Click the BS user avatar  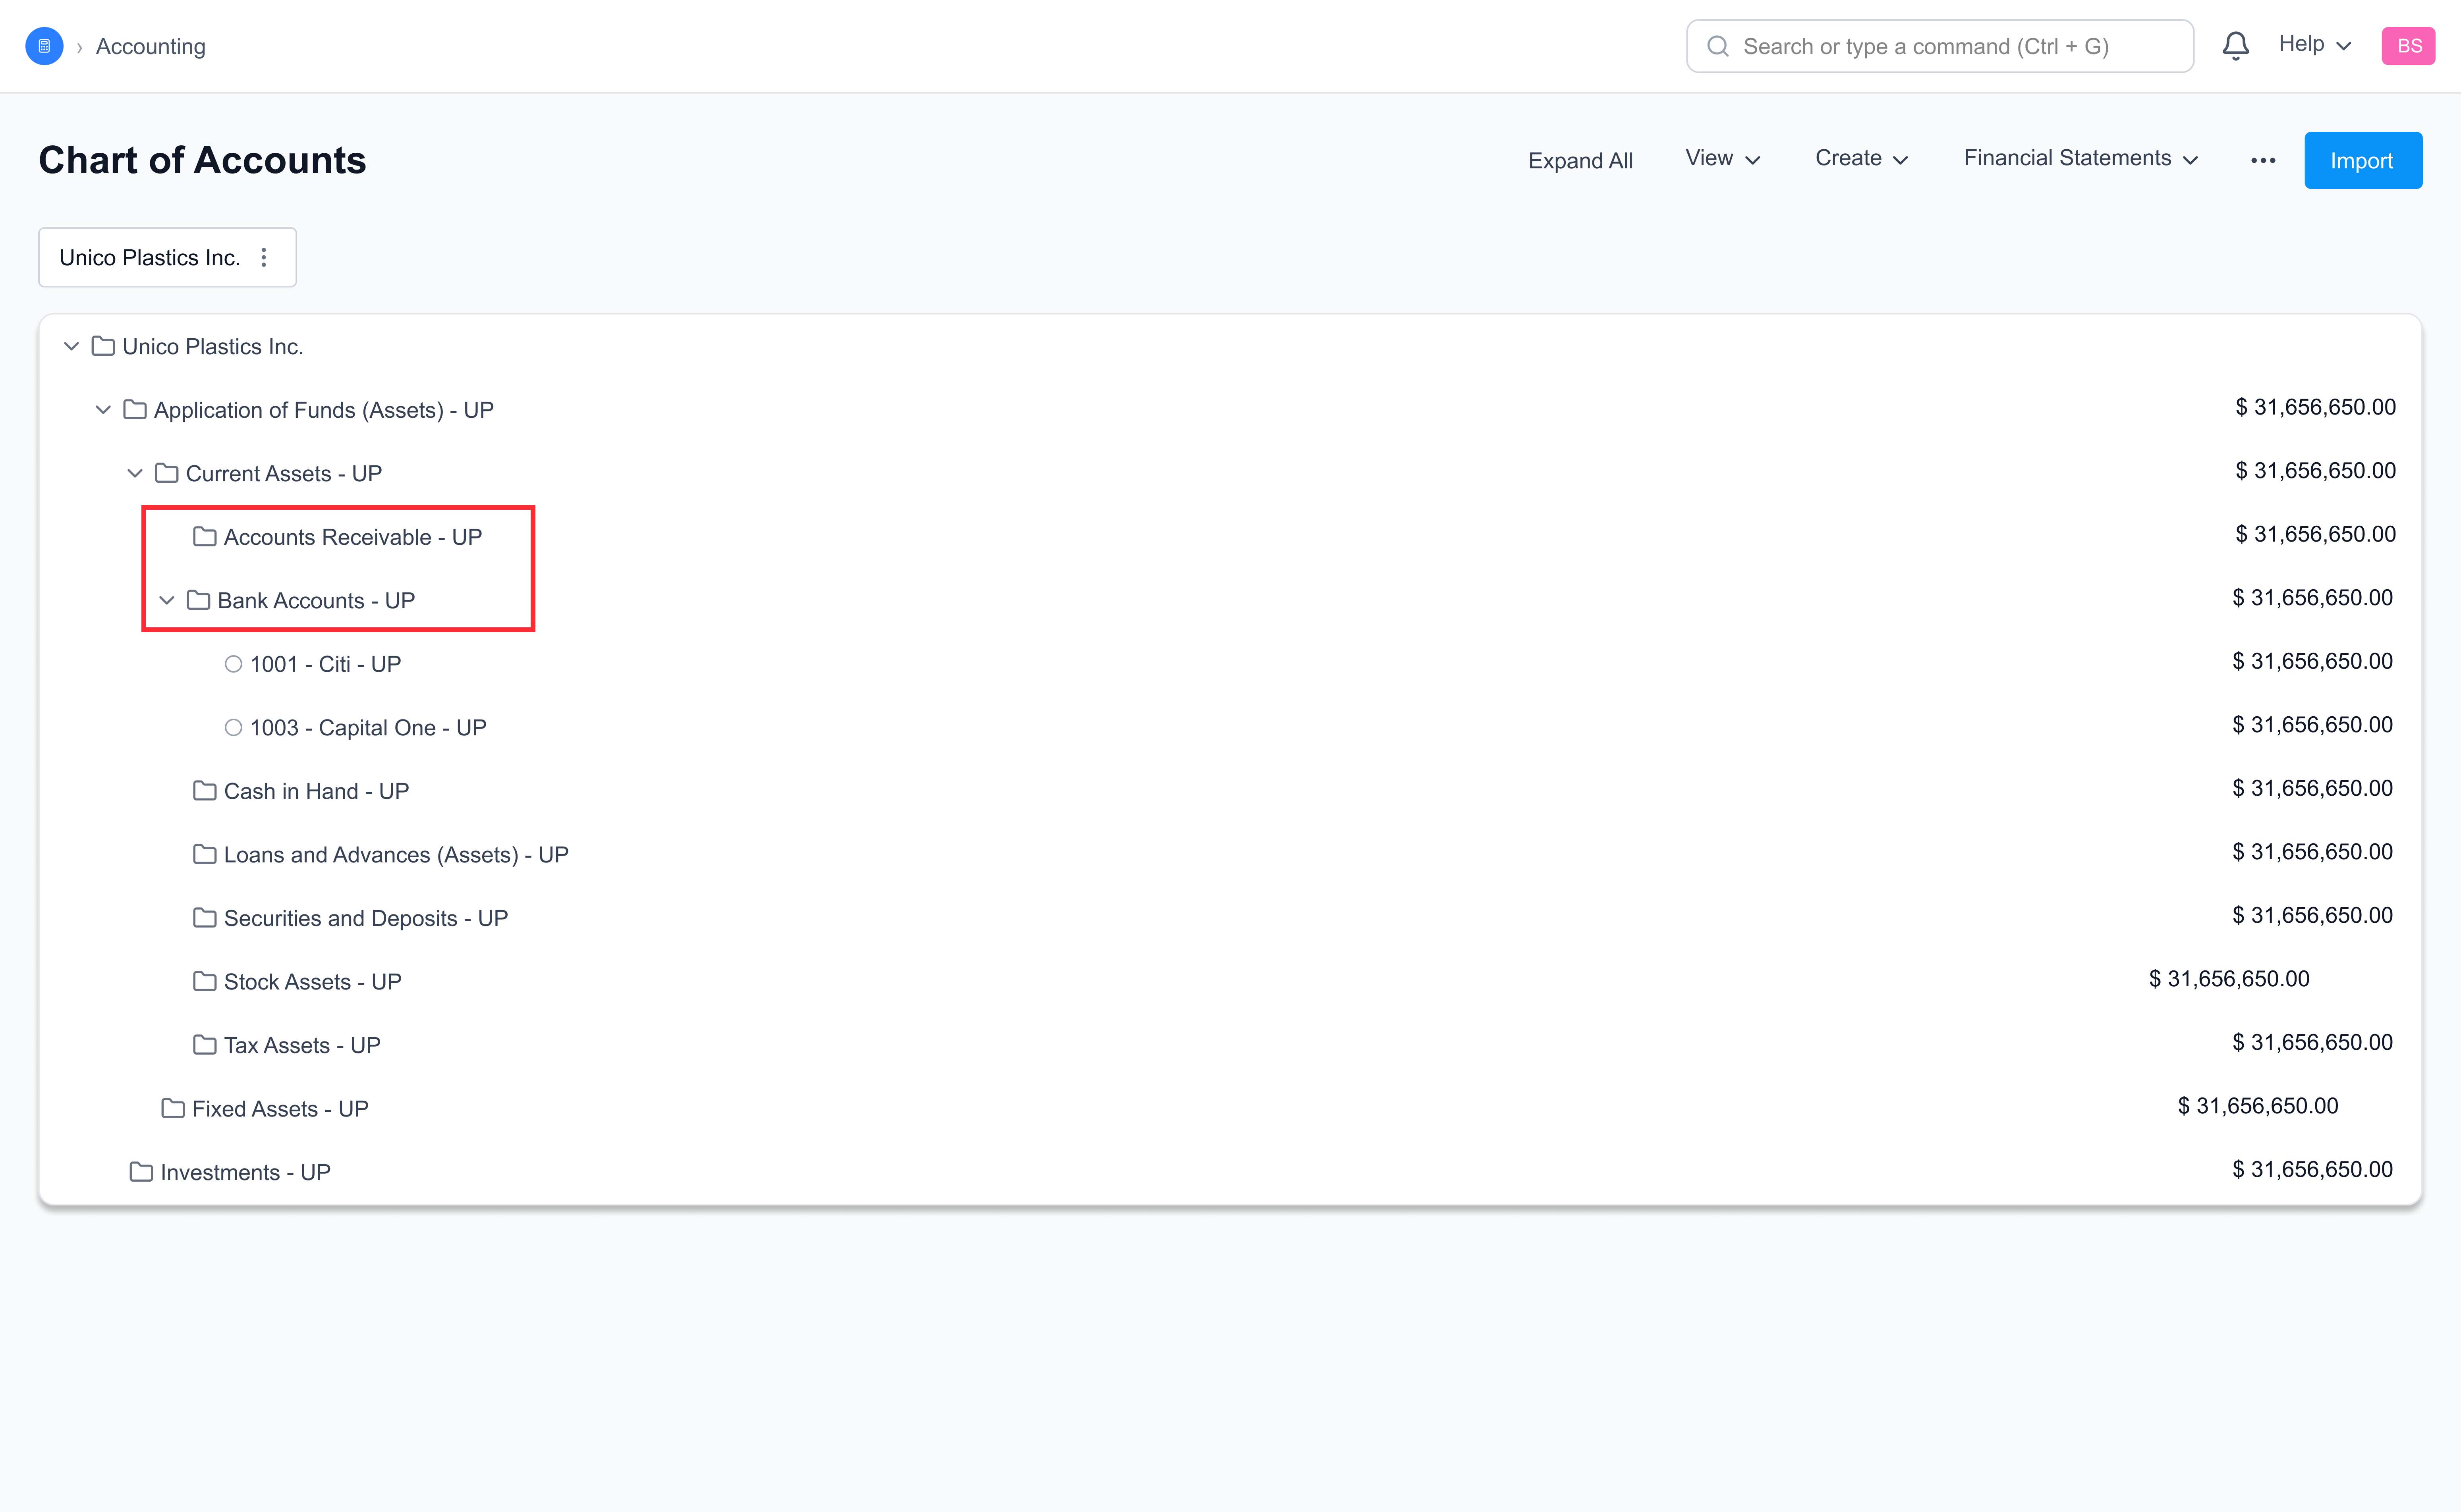(x=2408, y=46)
